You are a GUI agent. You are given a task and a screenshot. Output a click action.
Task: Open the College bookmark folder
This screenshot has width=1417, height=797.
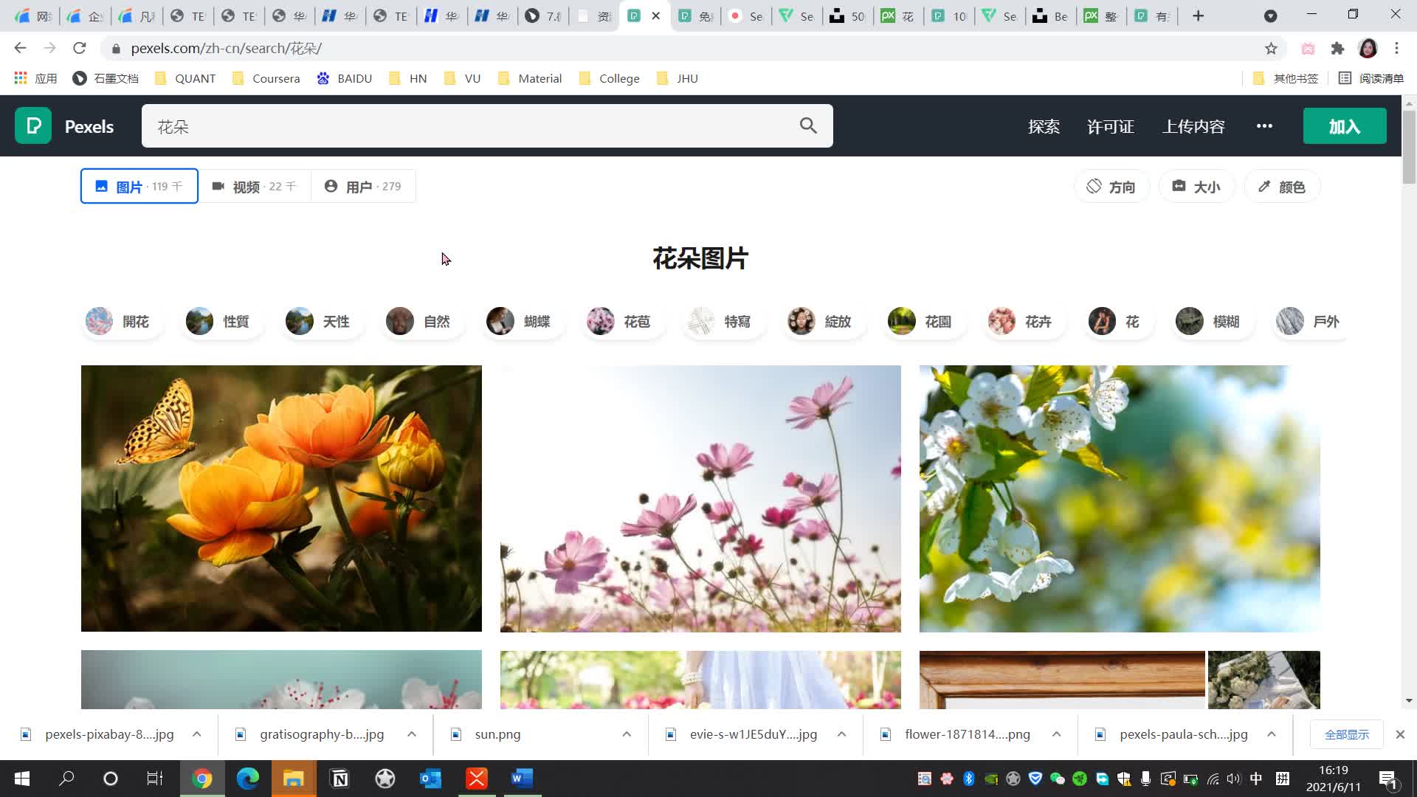610,78
